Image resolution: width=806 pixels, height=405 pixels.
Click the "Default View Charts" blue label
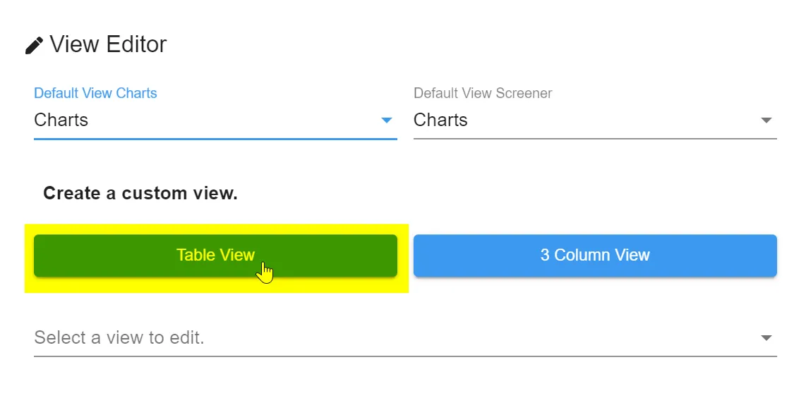coord(95,93)
